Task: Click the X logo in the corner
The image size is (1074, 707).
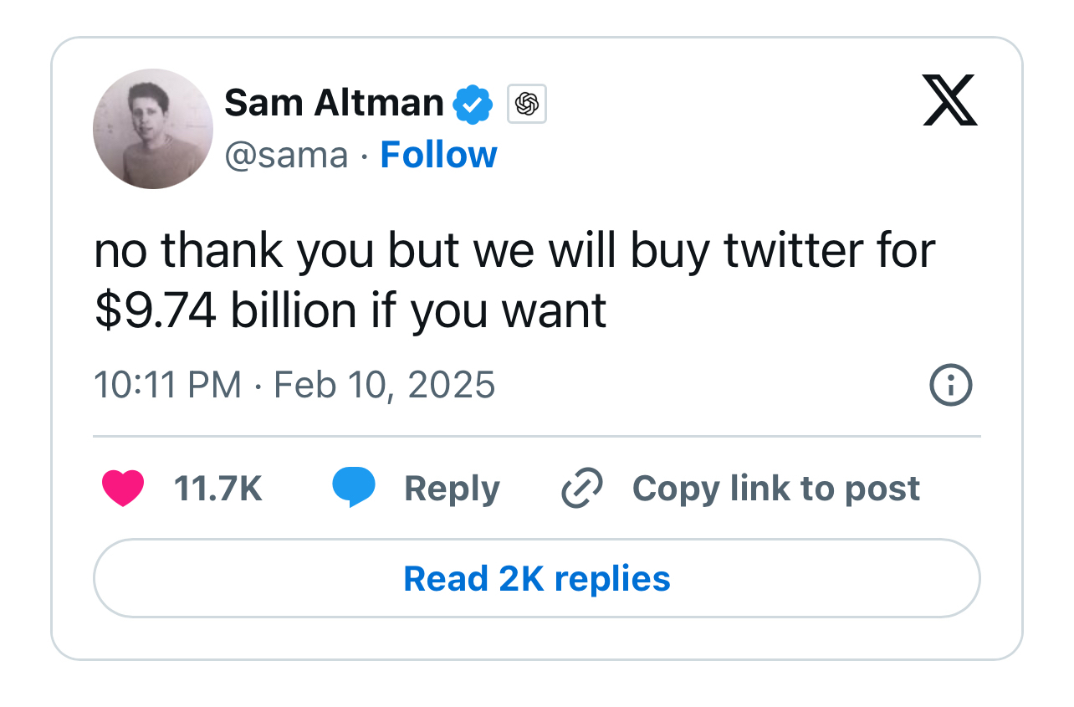Action: point(949,100)
